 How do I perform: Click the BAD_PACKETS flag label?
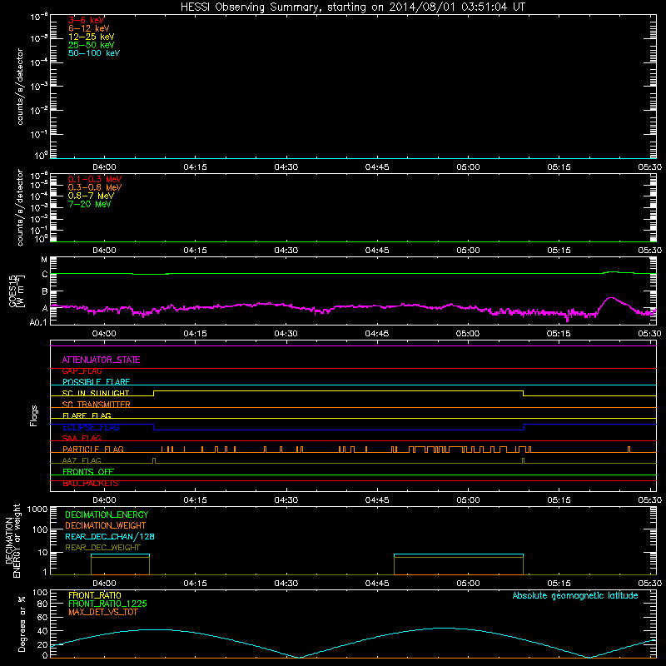91,484
